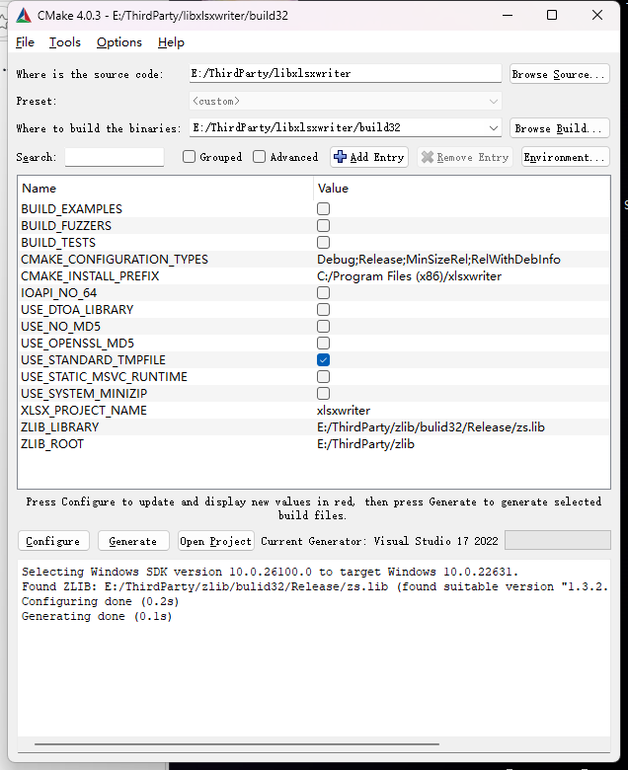The height and width of the screenshot is (770, 628).
Task: Select the USE_STANDARD_TMPFILE name cell
Action: 93,360
